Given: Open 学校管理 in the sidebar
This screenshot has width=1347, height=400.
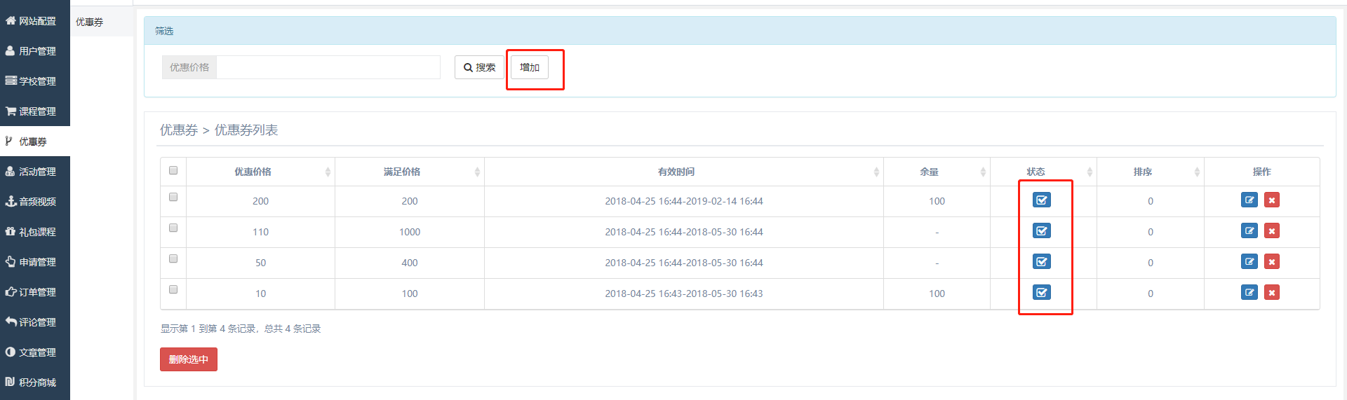Looking at the screenshot, I should [x=35, y=81].
